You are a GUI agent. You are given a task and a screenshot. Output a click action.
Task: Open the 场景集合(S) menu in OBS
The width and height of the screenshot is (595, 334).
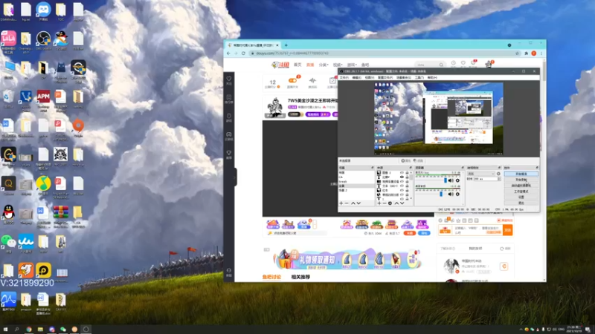(403, 78)
